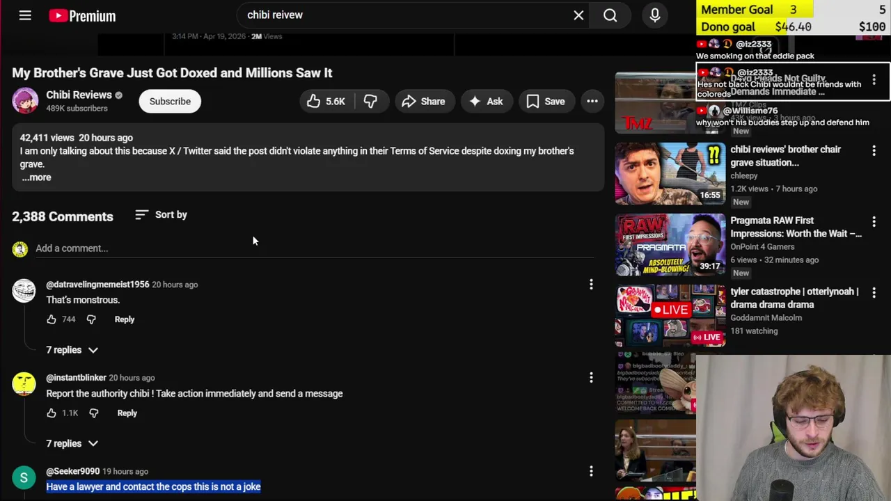
Task: Reply to instantblinker's comment
Action: pos(127,413)
